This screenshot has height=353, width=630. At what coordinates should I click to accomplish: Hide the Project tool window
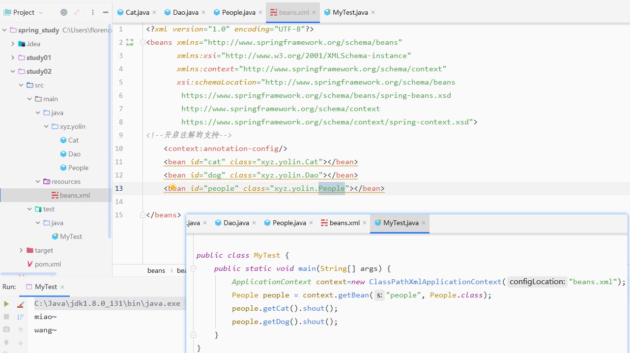tap(106, 12)
